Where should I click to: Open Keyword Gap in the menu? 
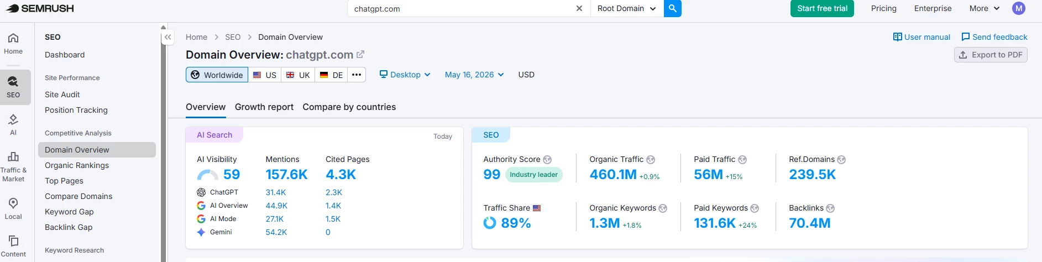69,212
